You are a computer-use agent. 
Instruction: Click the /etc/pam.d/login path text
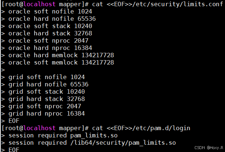pyautogui.click(x=161, y=128)
